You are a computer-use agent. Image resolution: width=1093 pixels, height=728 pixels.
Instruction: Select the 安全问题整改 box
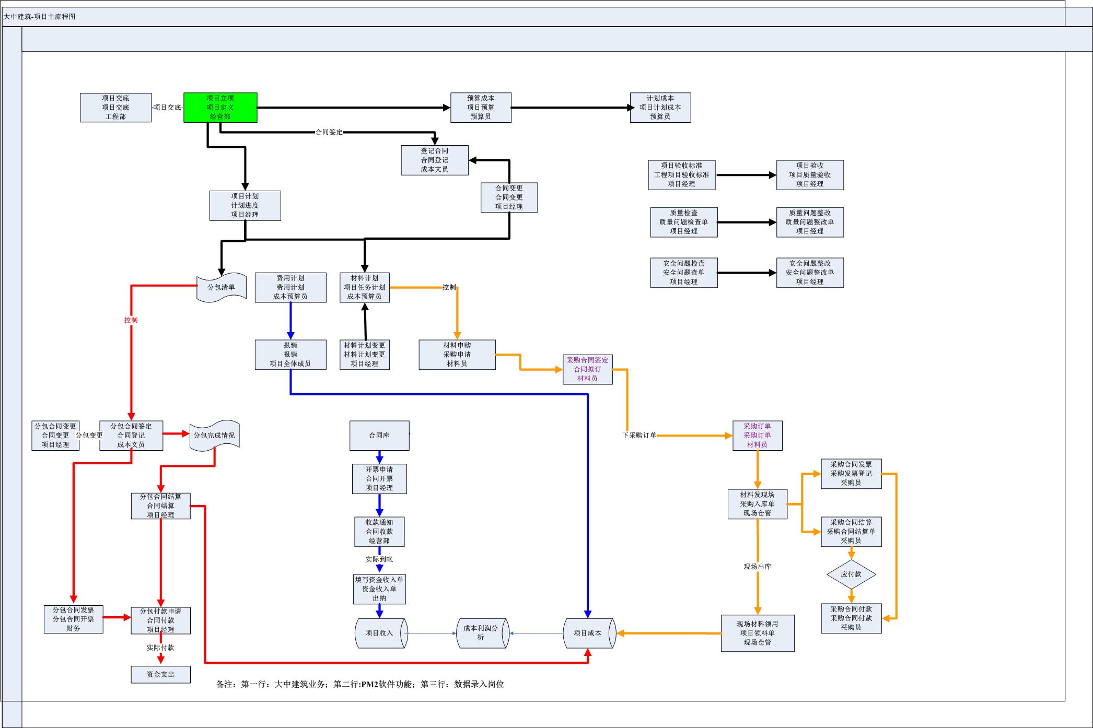coord(809,273)
